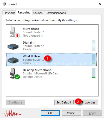Click the unplugged Microphone device icon

[x=15, y=32]
